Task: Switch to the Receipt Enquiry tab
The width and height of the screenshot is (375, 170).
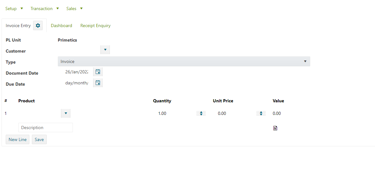Action: coord(95,25)
